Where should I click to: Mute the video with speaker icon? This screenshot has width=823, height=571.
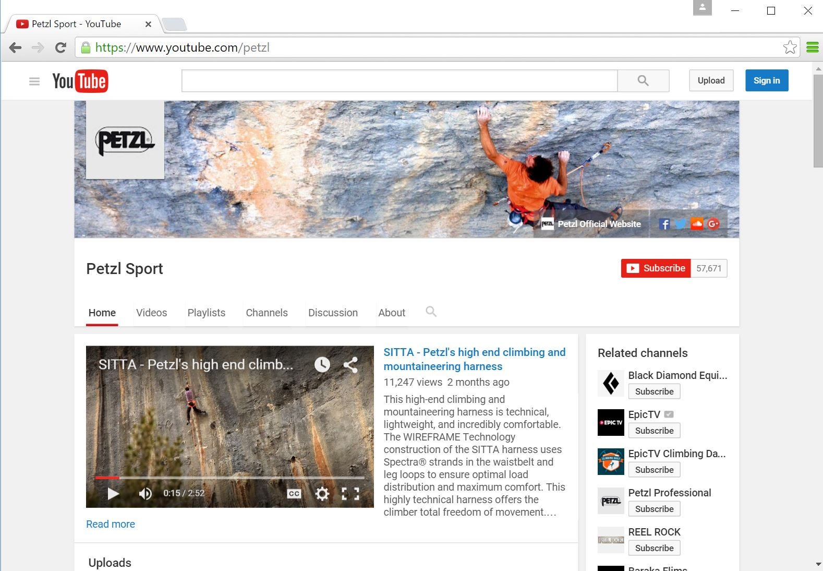pos(146,493)
